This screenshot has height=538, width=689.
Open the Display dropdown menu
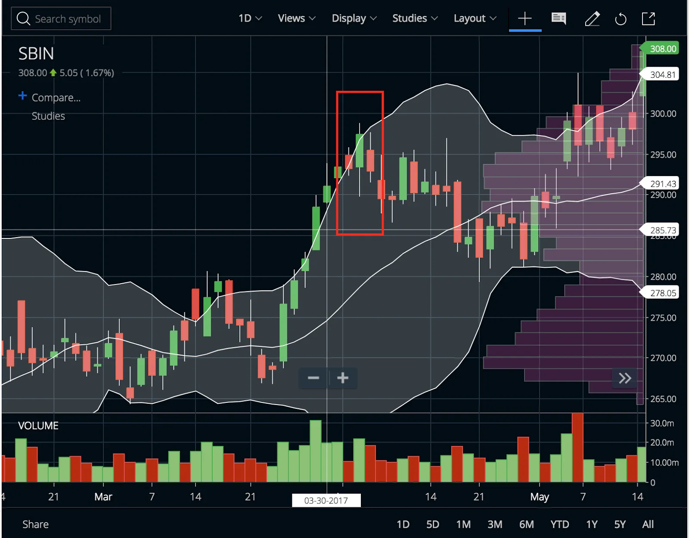(x=353, y=18)
